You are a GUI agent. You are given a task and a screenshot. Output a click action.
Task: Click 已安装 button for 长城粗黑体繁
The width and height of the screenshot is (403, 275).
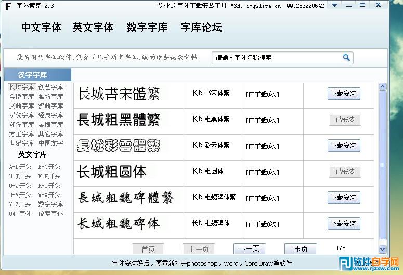click(345, 120)
